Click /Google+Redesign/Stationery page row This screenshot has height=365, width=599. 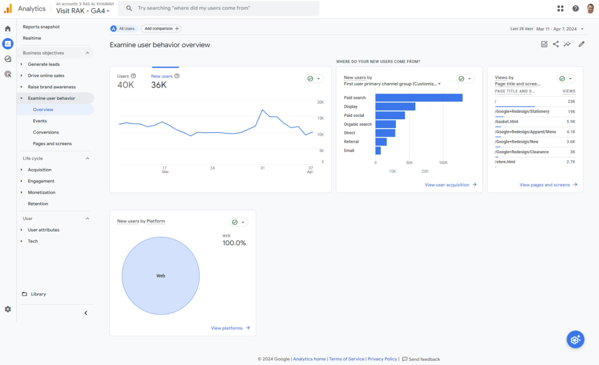[x=535, y=112]
